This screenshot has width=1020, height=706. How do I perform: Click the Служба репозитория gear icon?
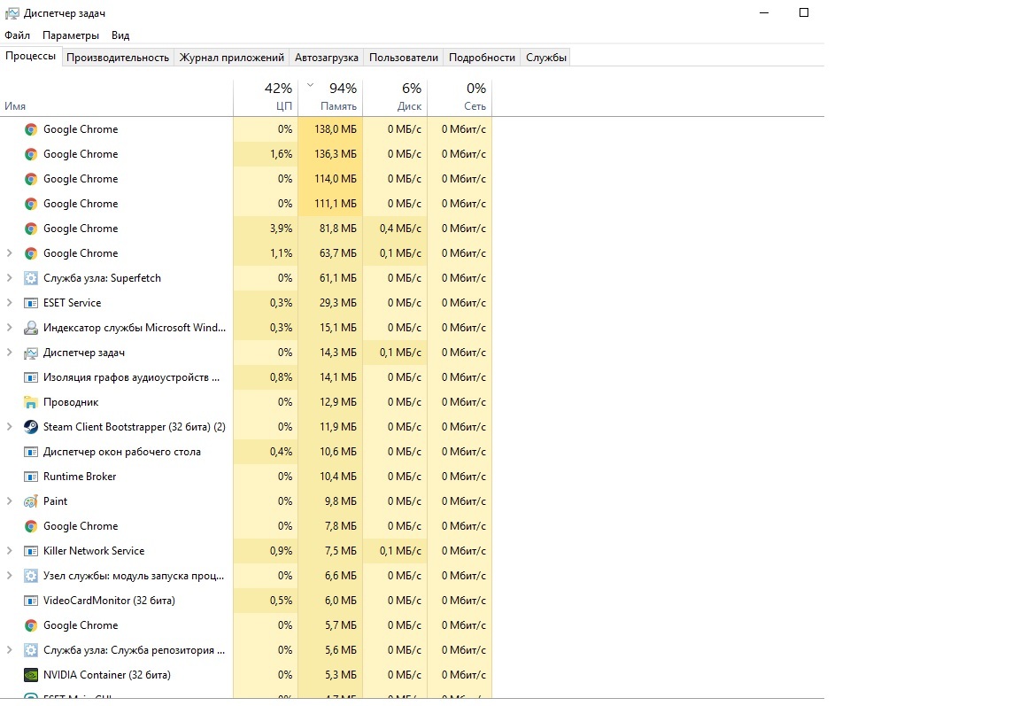pyautogui.click(x=31, y=650)
